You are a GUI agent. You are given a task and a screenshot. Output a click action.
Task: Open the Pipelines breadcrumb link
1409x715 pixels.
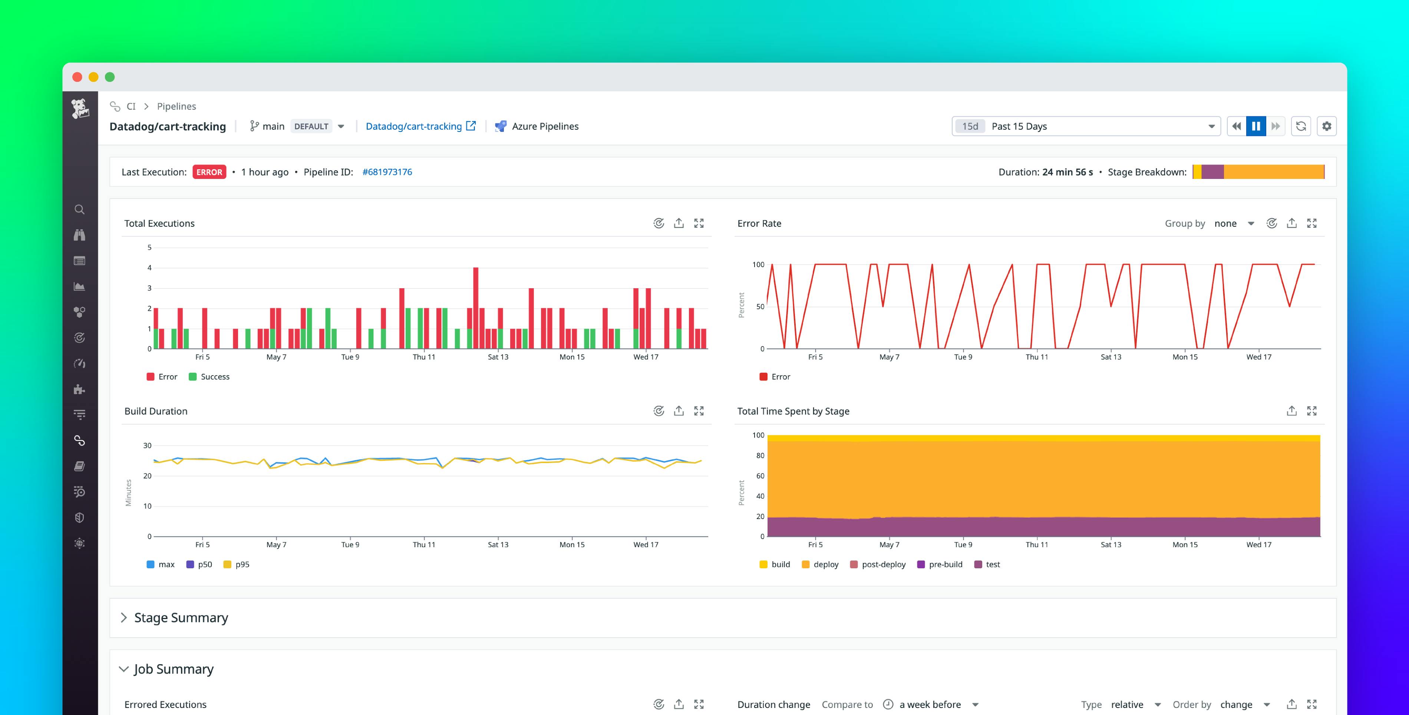pyautogui.click(x=176, y=106)
